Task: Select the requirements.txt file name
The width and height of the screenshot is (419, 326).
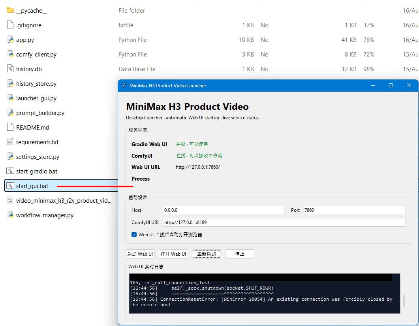Action: click(x=38, y=142)
